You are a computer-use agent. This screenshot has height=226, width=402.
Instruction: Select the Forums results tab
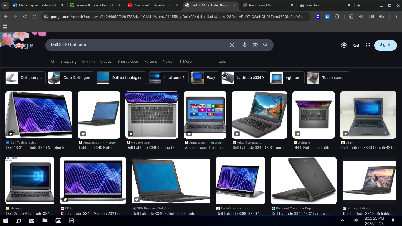[151, 62]
